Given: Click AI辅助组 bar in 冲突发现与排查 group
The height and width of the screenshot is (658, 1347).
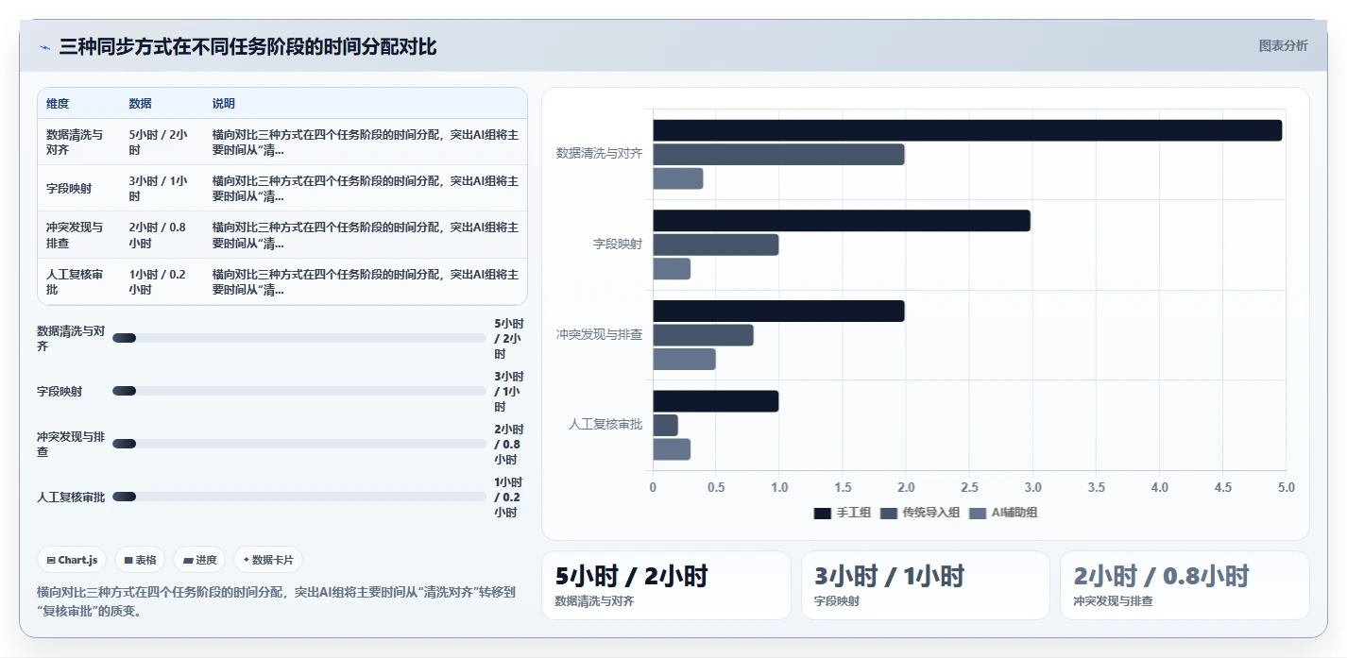Looking at the screenshot, I should tap(684, 359).
